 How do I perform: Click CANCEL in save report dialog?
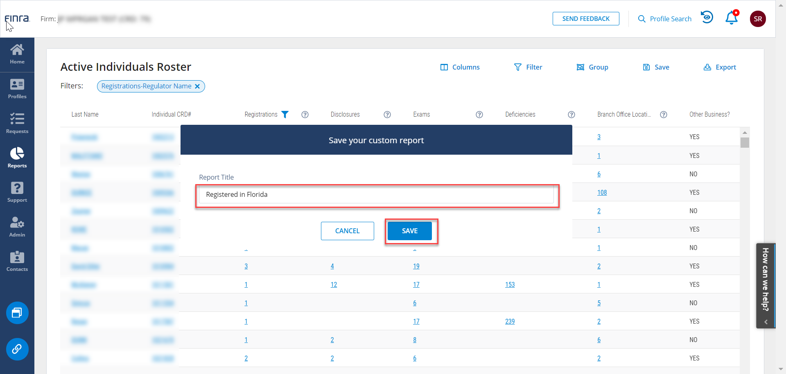(347, 231)
